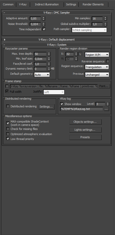Click the Global subdivs multiplier field

click(x=97, y=24)
